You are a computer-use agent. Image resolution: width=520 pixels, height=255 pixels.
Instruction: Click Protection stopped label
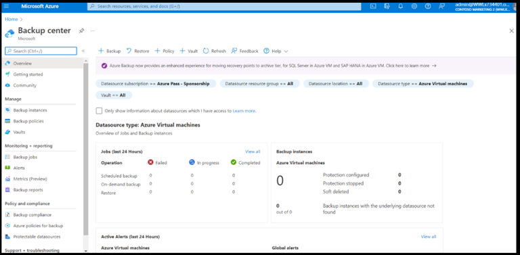click(343, 183)
